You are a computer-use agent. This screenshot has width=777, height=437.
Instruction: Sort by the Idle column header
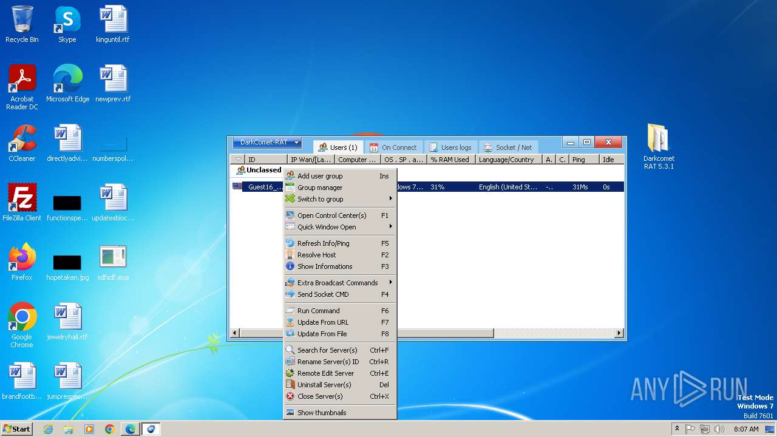(x=612, y=160)
